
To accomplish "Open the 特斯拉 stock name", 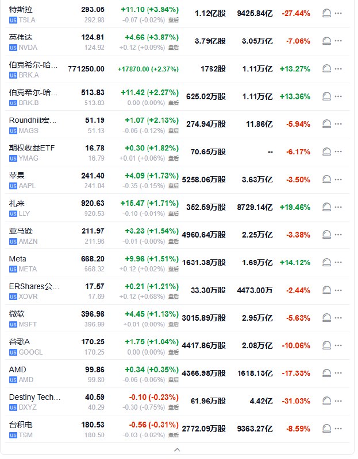I will pyautogui.click(x=21, y=10).
